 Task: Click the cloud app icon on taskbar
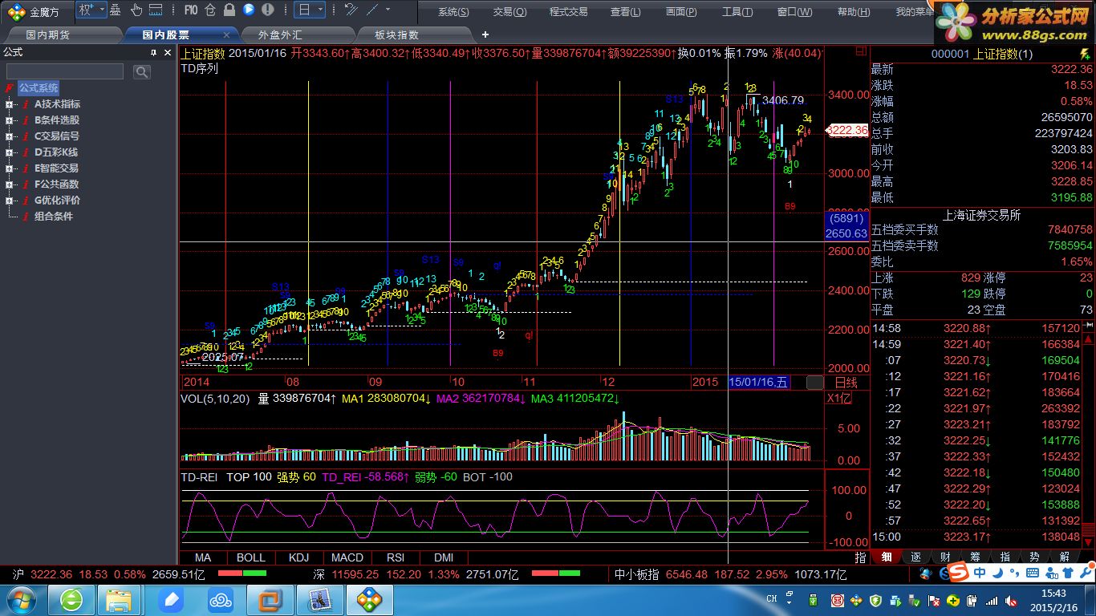point(220,600)
